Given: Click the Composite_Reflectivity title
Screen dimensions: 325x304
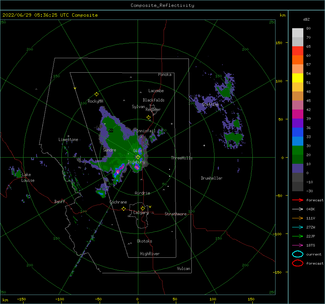Looking at the screenshot, I should click(162, 5).
